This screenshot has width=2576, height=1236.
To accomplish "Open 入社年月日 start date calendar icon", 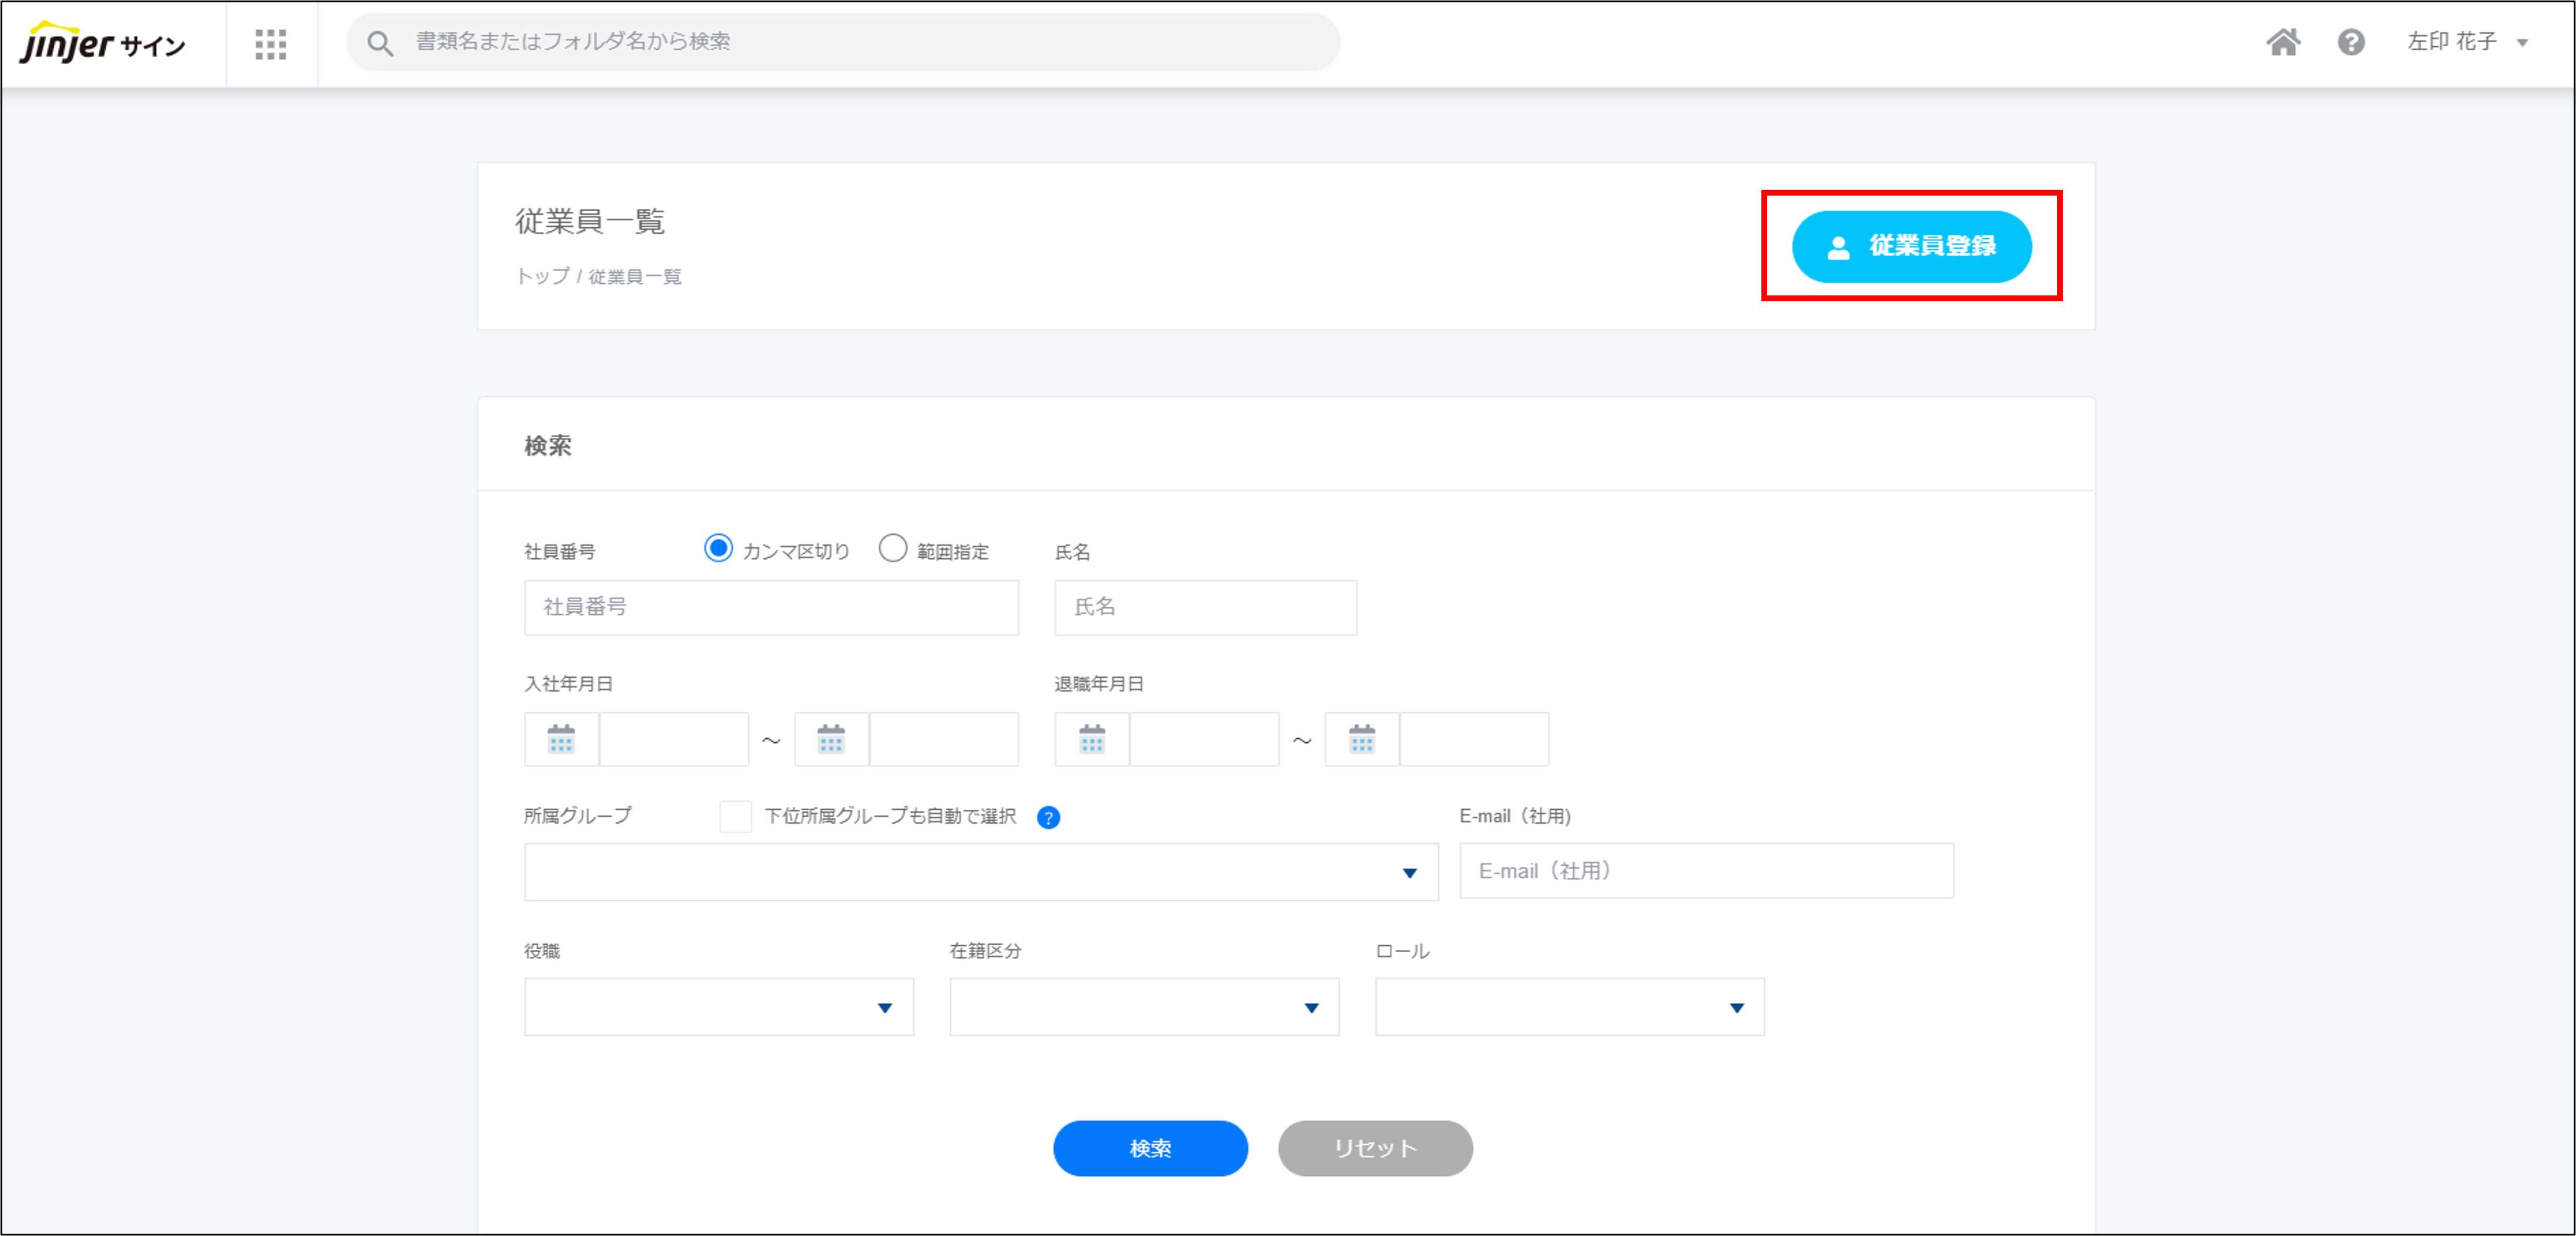I will pos(561,739).
